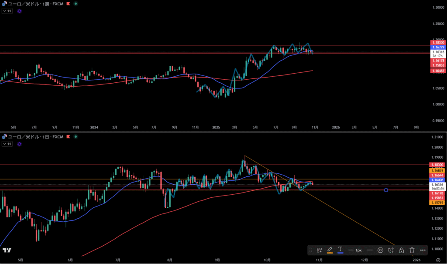Click the pencil line color tool

(x=330, y=250)
